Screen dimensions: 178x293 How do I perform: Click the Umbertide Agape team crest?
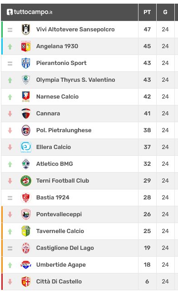point(26,265)
